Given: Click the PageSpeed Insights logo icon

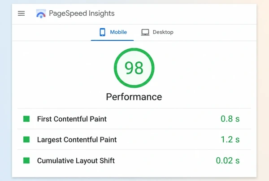Looking at the screenshot, I should [41, 13].
